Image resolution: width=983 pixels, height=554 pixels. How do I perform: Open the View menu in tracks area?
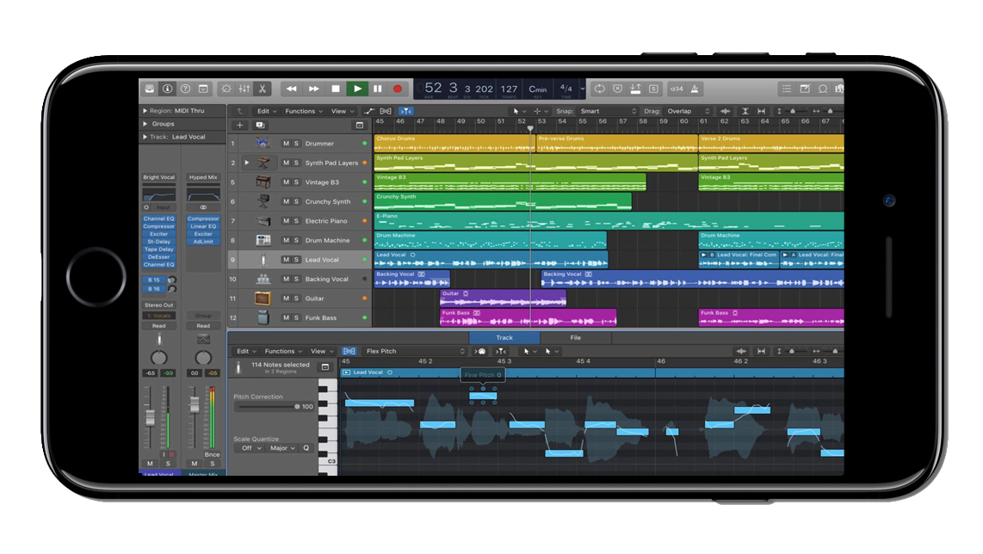pos(343,112)
